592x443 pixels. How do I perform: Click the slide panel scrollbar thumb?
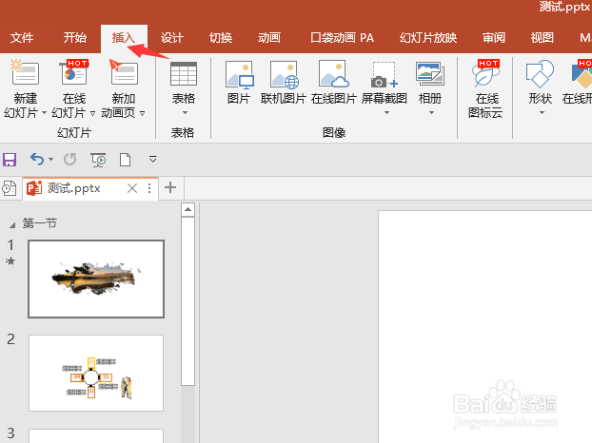tap(188, 300)
